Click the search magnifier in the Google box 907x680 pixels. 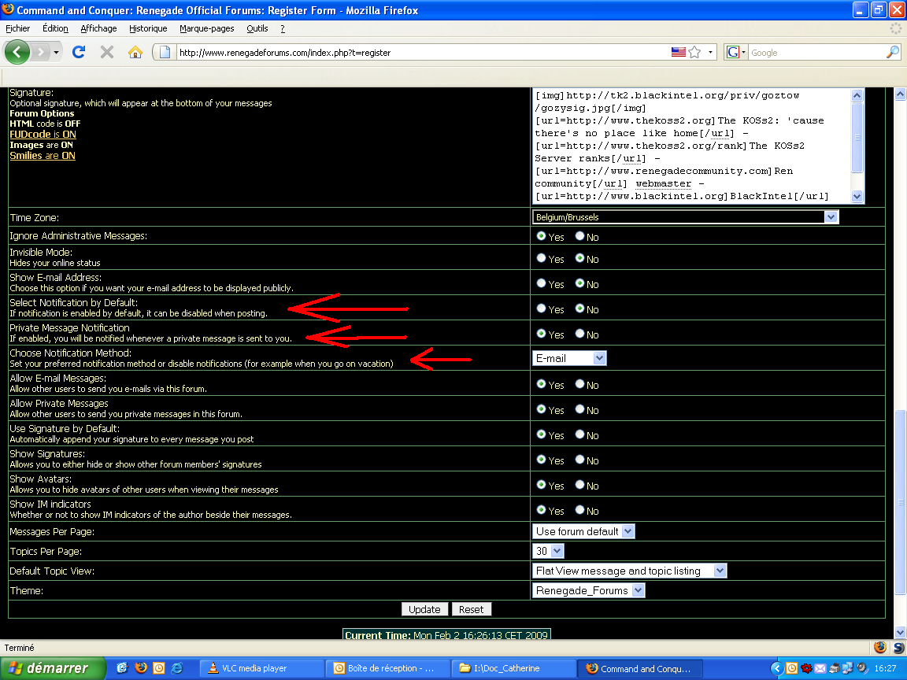[x=892, y=52]
